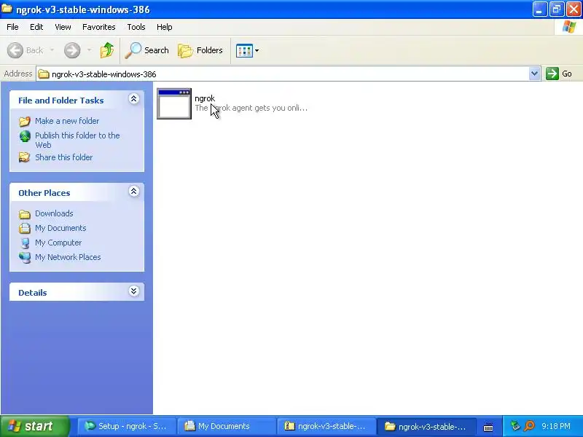Click the active ngrok-v3-stable folder taskbar button
The height and width of the screenshot is (437, 583).
[426, 426]
